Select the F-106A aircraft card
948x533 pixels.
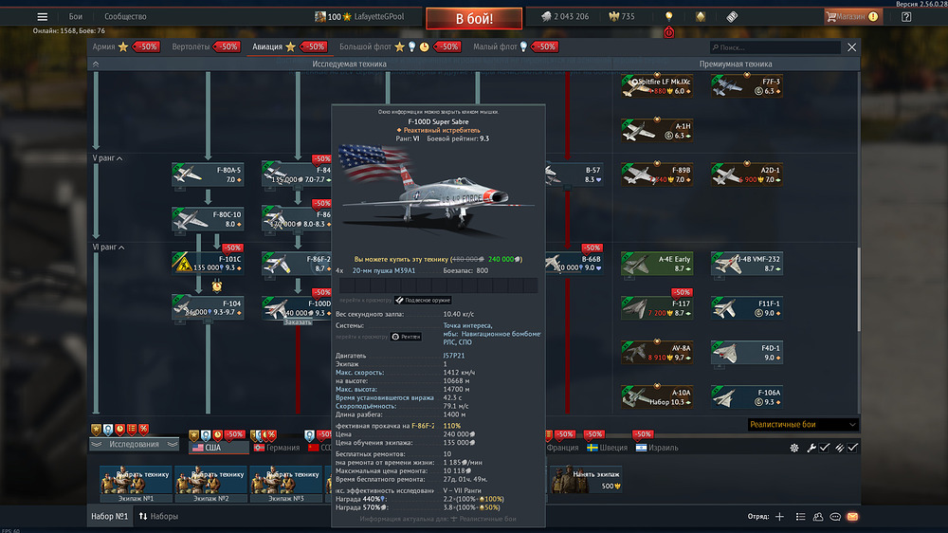tap(747, 396)
